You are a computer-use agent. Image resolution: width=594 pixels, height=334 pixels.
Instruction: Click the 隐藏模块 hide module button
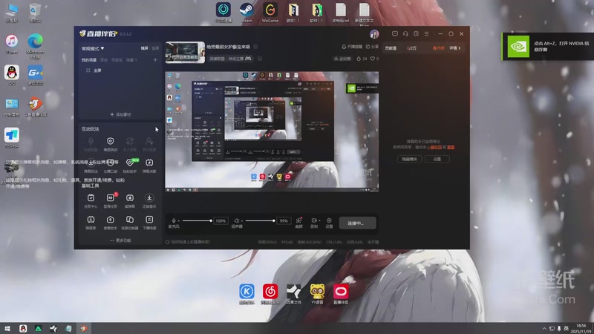pyautogui.click(x=409, y=159)
